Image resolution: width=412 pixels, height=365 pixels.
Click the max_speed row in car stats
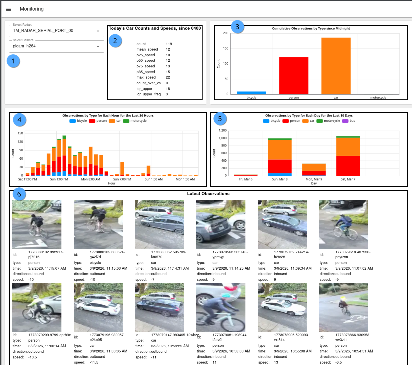point(154,77)
